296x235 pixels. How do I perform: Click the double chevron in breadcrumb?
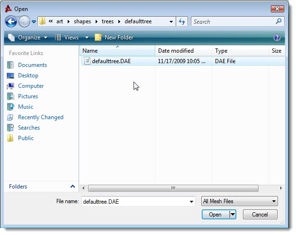point(51,21)
